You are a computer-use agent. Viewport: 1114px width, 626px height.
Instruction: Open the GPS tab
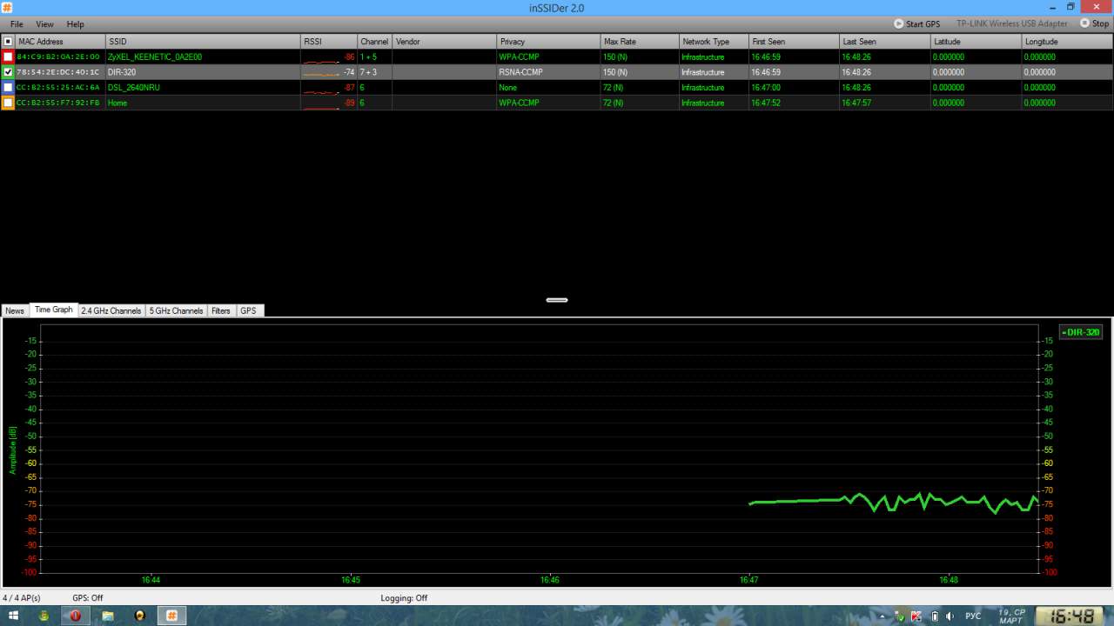[x=249, y=310]
